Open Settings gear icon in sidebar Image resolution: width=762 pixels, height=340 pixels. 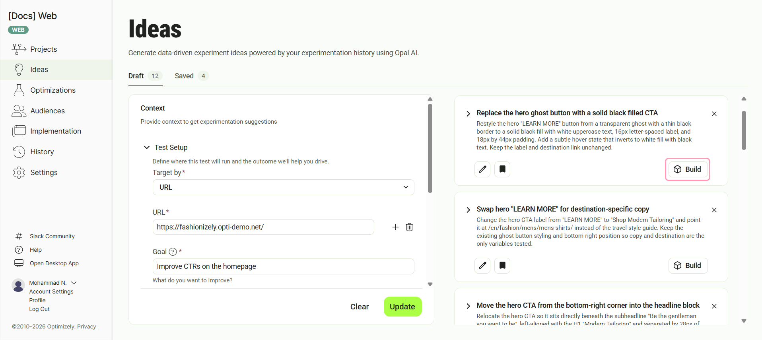[19, 172]
